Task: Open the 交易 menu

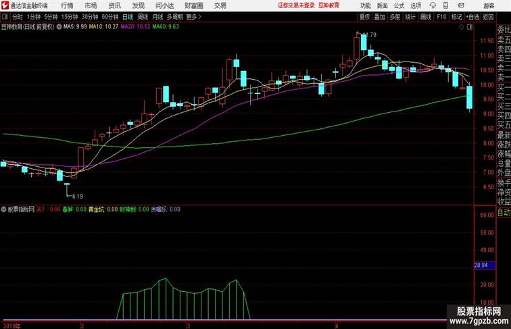Action: click(x=220, y=5)
